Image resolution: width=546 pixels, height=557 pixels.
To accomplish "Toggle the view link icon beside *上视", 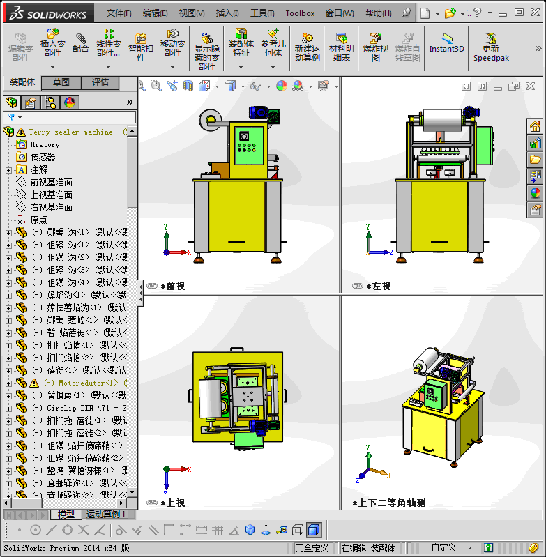I will click(x=152, y=503).
